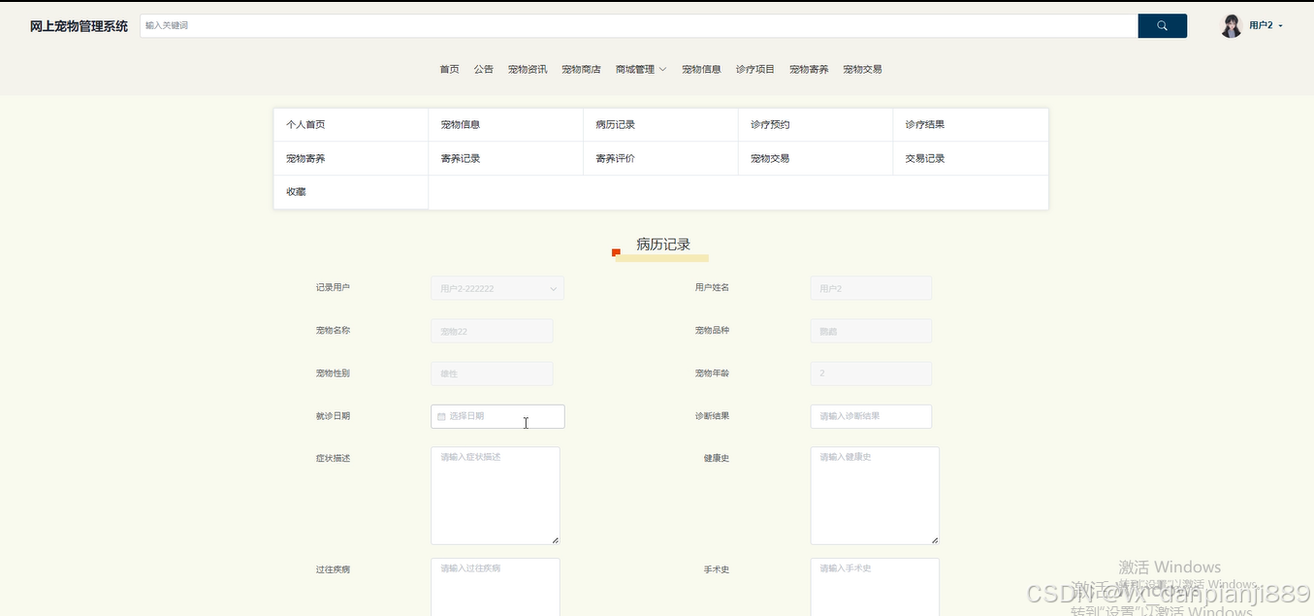Focus the keyword search box
Screen dimensions: 1314x616
coord(639,26)
